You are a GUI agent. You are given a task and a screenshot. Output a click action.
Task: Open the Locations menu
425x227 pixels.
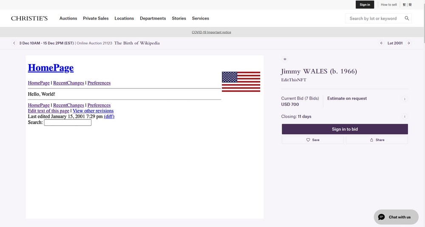[124, 18]
